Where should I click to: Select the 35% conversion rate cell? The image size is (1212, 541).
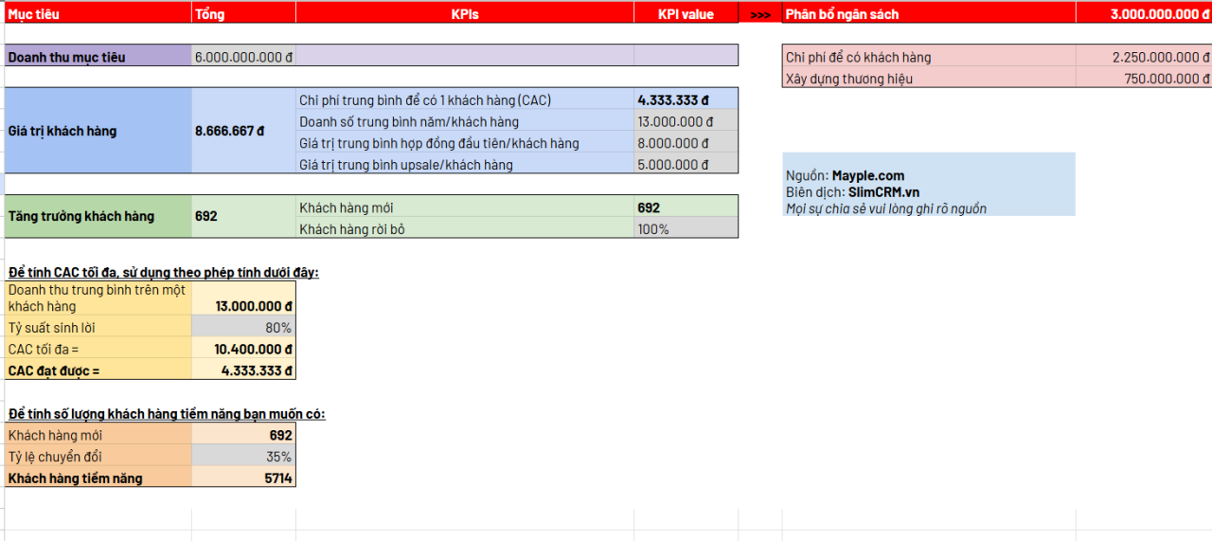(x=243, y=456)
